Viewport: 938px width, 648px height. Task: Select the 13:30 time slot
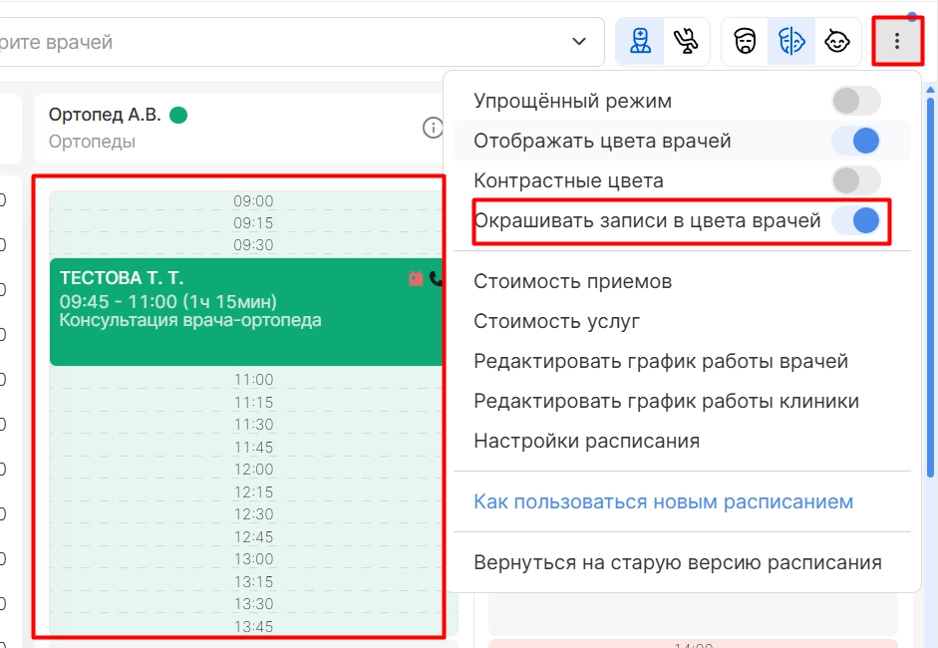point(253,604)
